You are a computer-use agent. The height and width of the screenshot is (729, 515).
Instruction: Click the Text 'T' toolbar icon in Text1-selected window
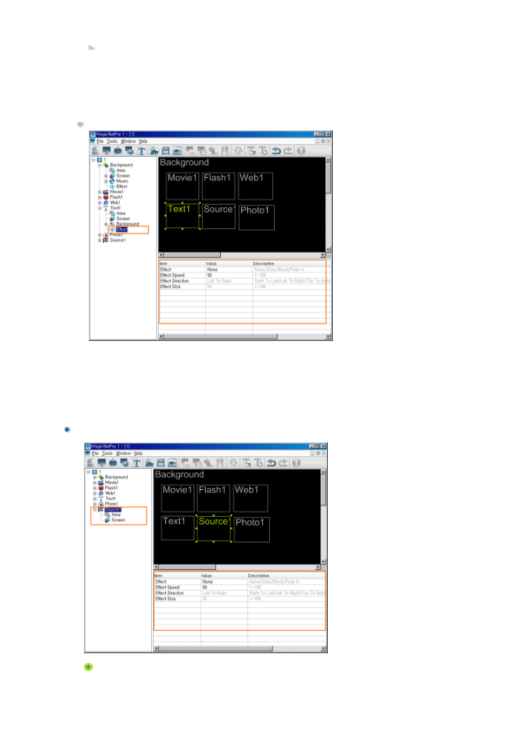[141, 151]
